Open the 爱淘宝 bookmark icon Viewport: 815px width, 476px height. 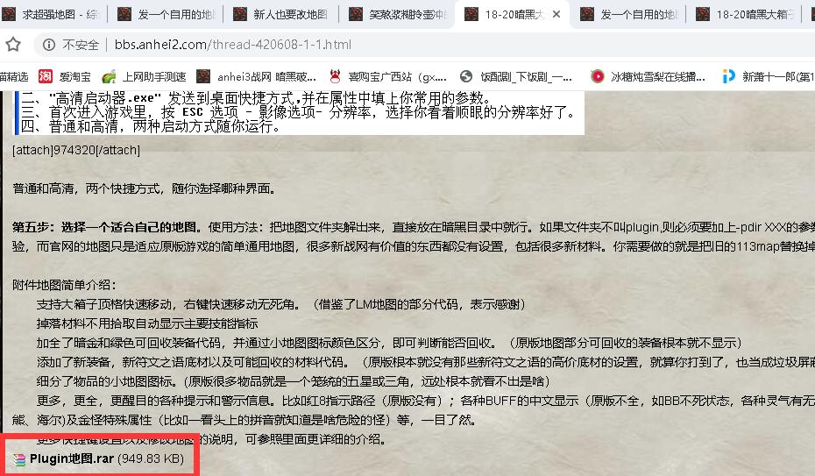(x=46, y=76)
